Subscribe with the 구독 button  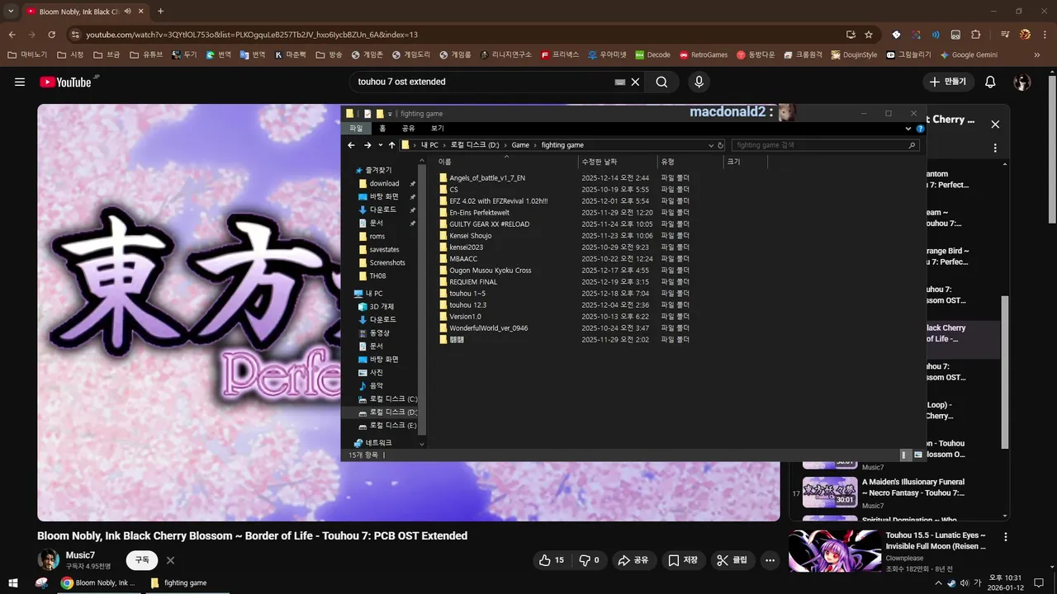coord(142,560)
